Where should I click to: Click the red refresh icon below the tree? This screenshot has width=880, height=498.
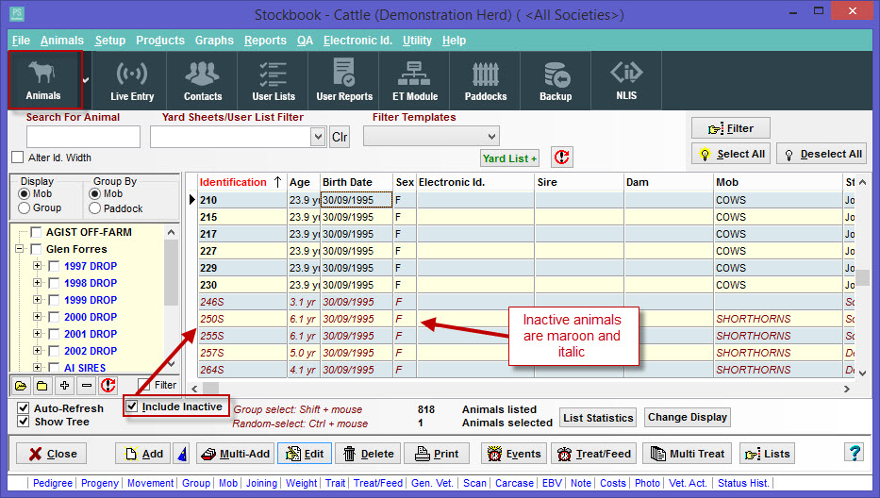point(108,386)
